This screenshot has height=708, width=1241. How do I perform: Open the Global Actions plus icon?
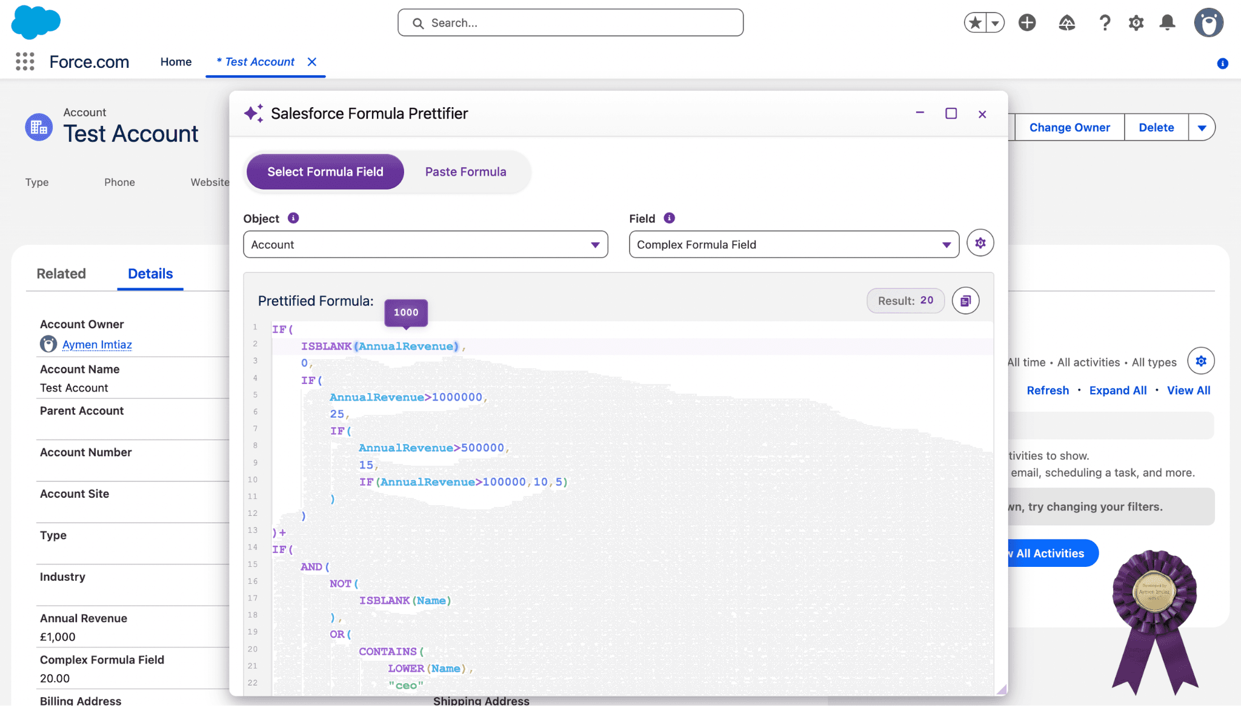click(1027, 23)
